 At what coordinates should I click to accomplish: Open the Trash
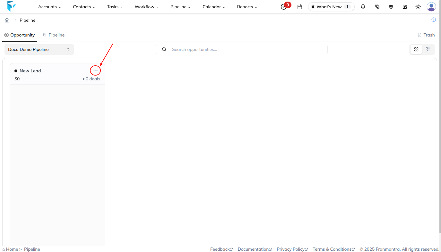coord(426,35)
